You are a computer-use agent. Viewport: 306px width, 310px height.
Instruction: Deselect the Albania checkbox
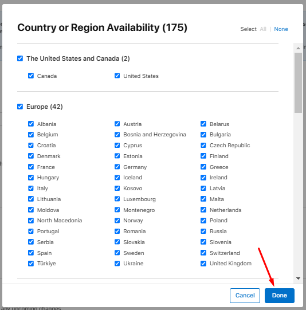point(31,124)
